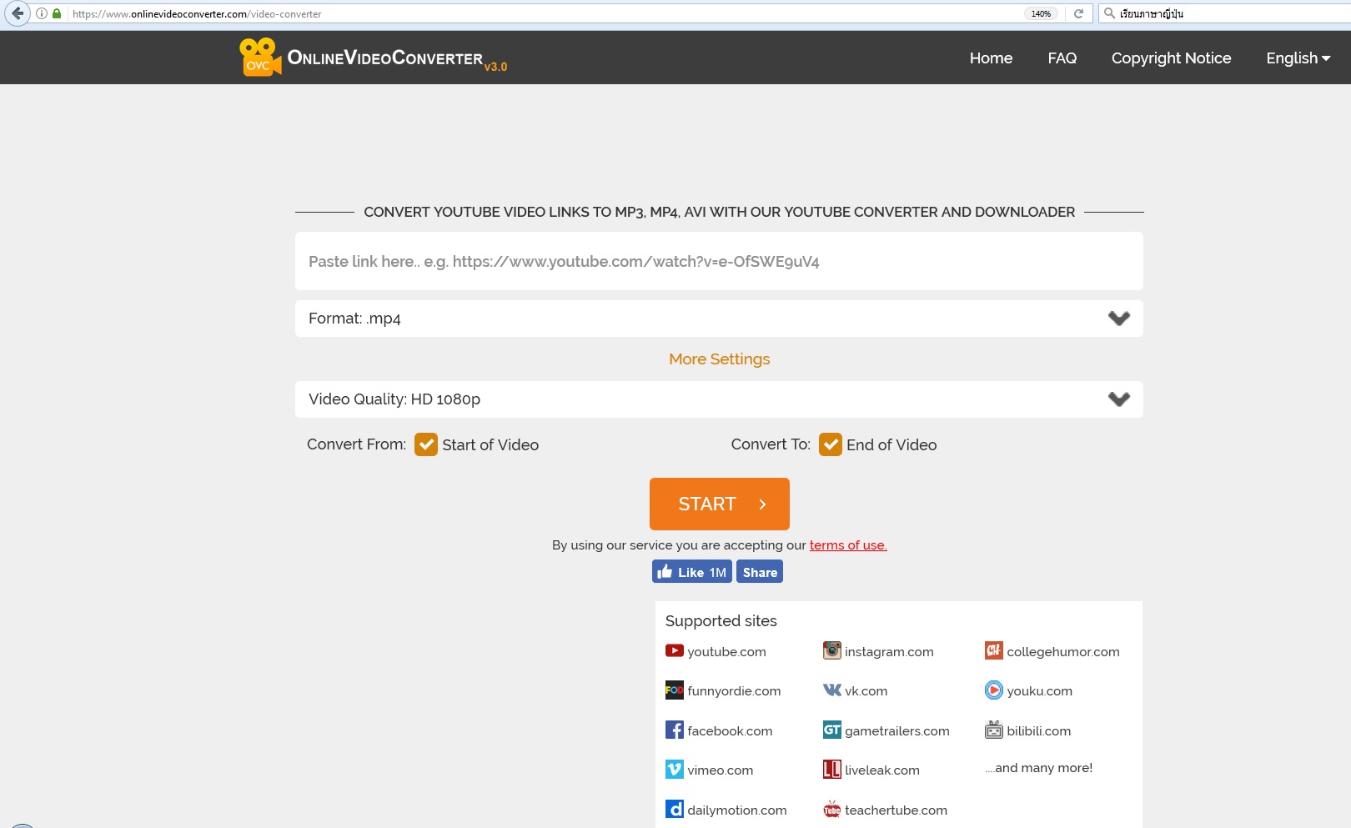This screenshot has width=1351, height=828.
Task: Click the instagram.com camera icon
Action: (x=831, y=650)
